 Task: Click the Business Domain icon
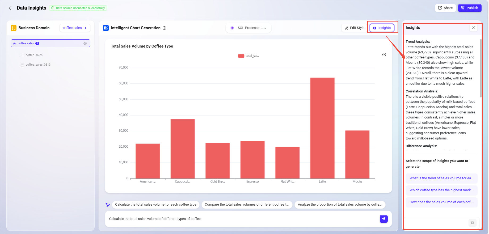(14, 28)
